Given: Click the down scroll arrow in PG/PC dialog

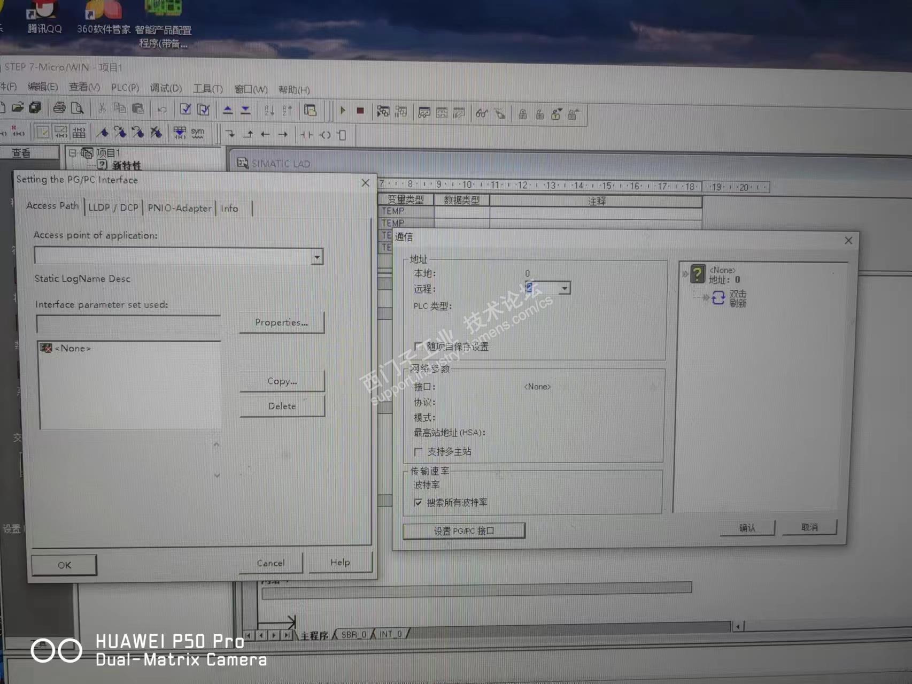Looking at the screenshot, I should [x=217, y=475].
